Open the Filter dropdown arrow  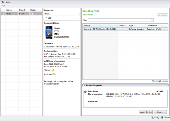[x=152, y=20]
